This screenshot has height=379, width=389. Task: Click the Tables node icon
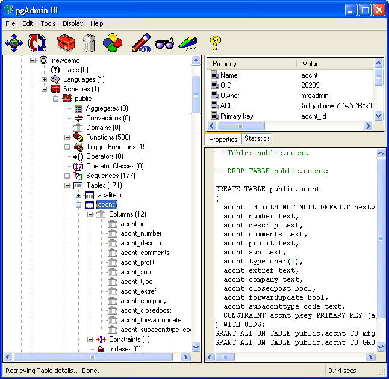(78, 185)
